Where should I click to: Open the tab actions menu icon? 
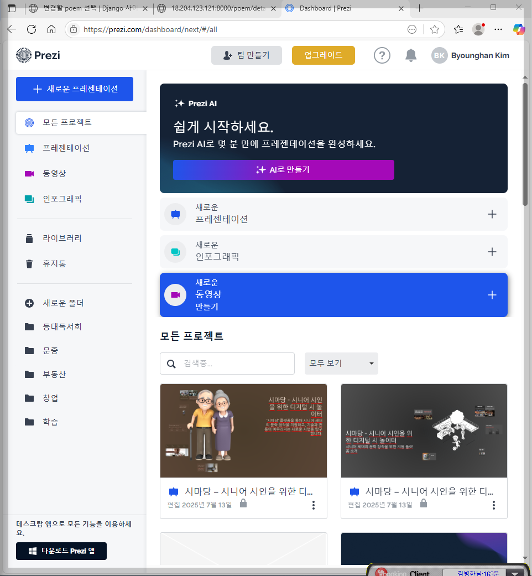(12, 8)
